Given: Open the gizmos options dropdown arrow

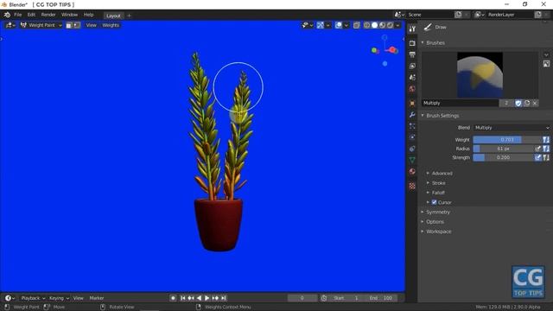Looking at the screenshot, I should coord(328,25).
